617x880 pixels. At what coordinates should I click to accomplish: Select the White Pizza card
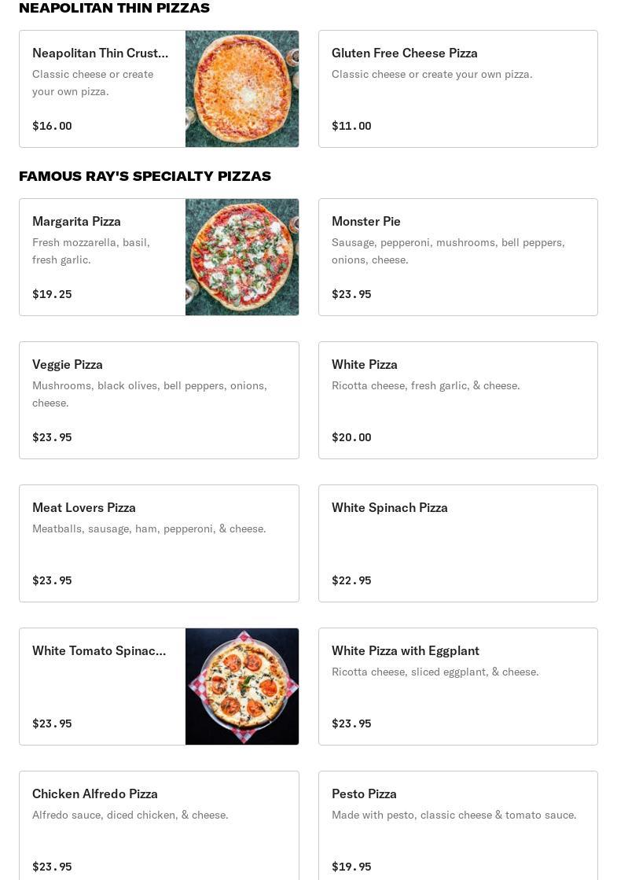[x=457, y=400]
